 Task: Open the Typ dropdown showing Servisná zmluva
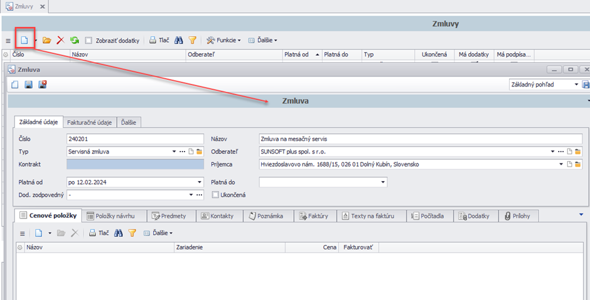pos(174,152)
